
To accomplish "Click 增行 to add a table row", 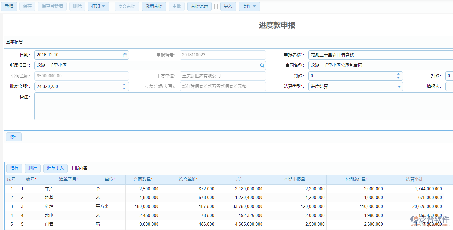I will tap(14, 168).
